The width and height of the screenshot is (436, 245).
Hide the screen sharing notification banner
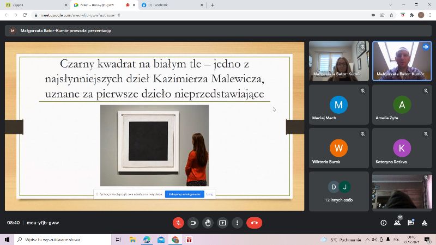point(209,194)
